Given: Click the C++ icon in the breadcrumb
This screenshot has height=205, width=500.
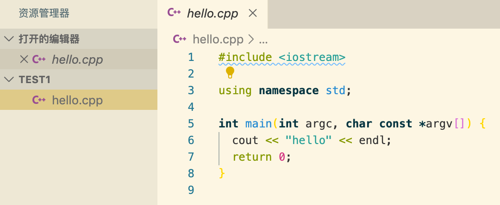Looking at the screenshot, I should (x=180, y=39).
